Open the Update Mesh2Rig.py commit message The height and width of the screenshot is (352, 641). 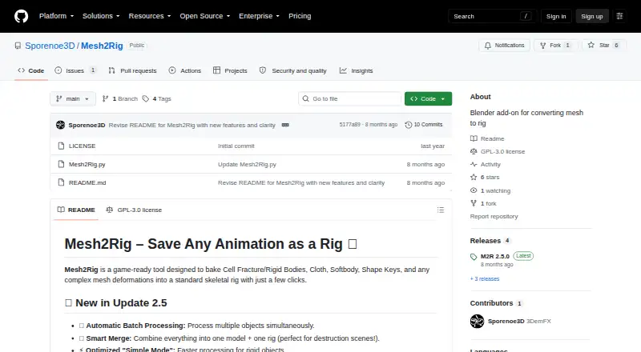click(247, 164)
